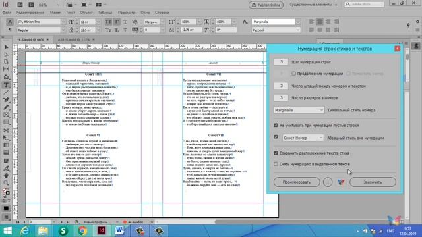Select the Rectangle Frame tool
The width and height of the screenshot is (422, 237).
tap(6, 115)
